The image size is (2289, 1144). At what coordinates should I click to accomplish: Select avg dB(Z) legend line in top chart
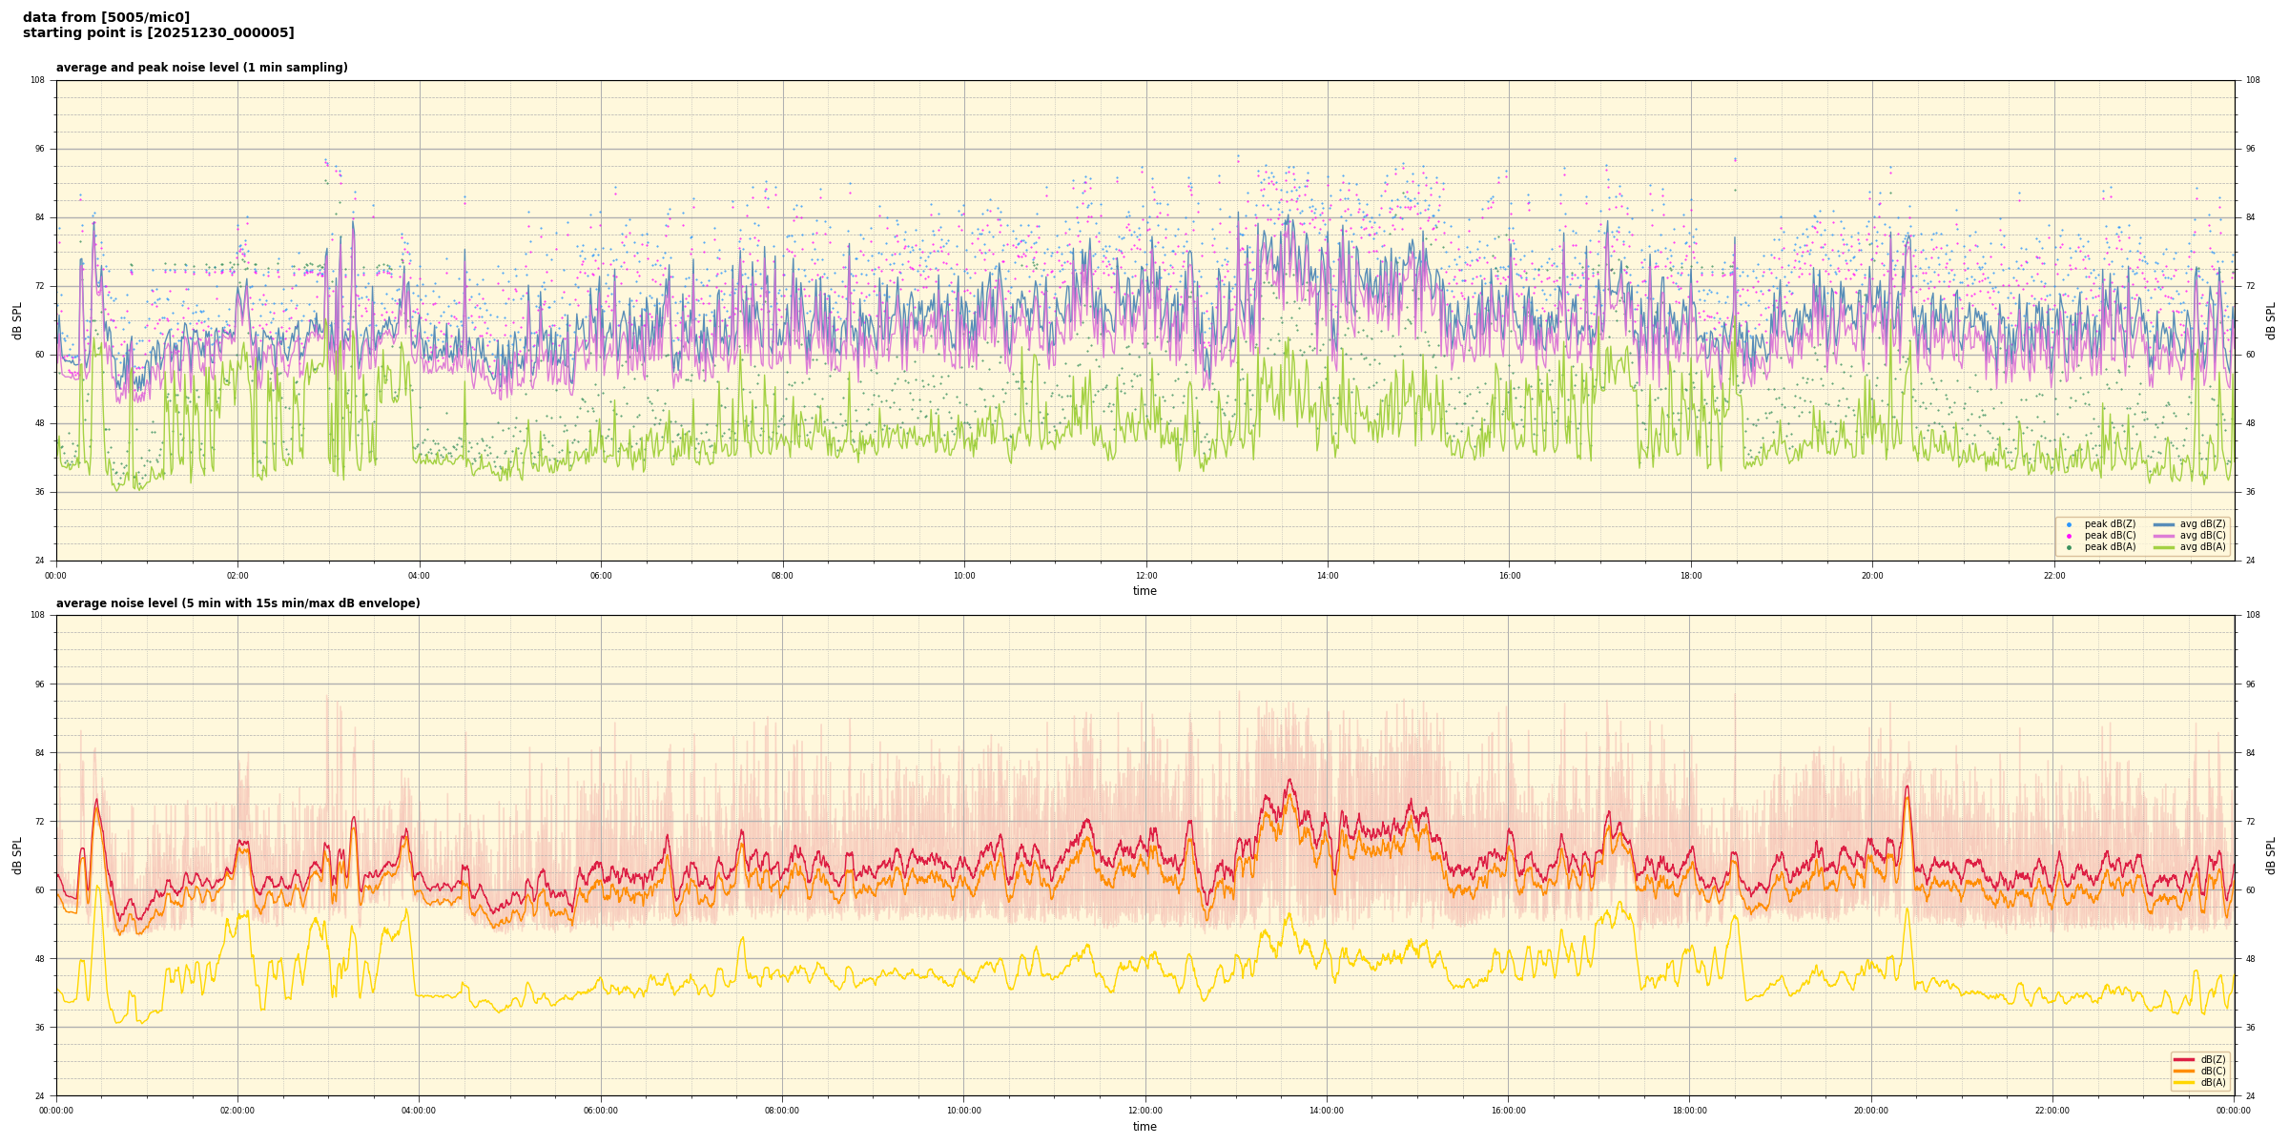pyautogui.click(x=2164, y=524)
